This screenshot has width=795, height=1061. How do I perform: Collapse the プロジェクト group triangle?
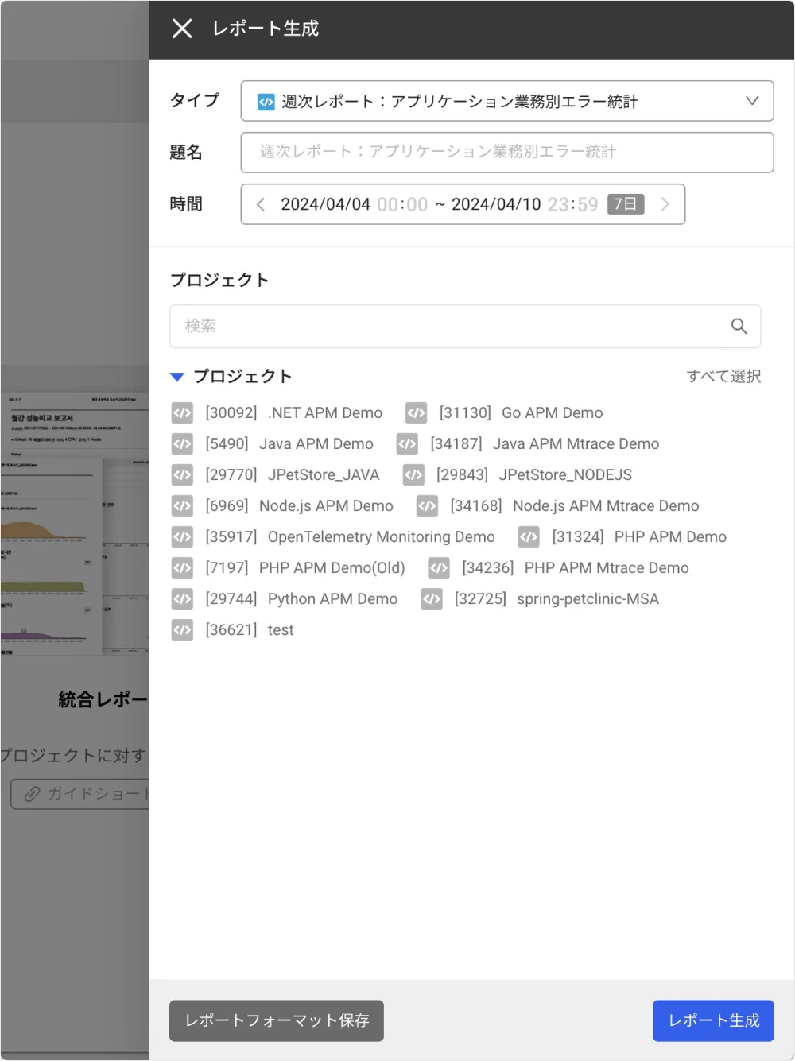click(x=177, y=377)
